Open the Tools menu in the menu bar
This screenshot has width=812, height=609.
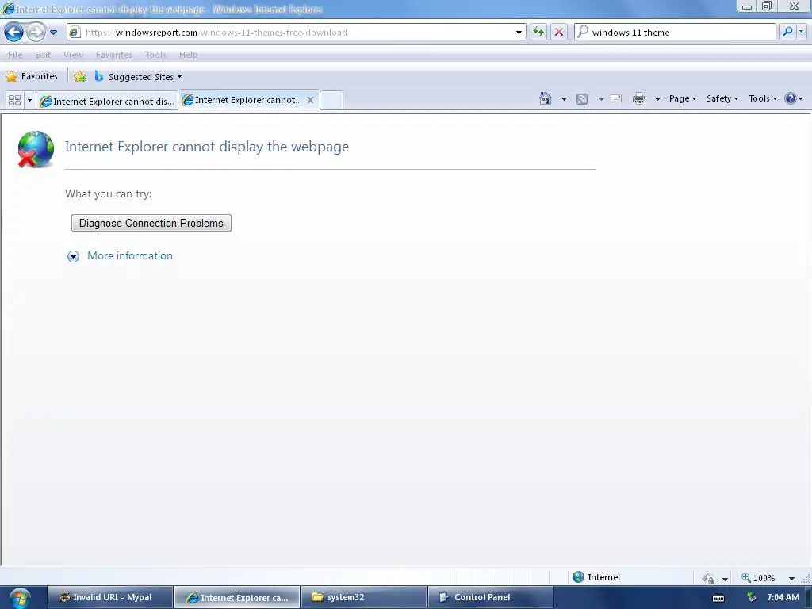155,55
